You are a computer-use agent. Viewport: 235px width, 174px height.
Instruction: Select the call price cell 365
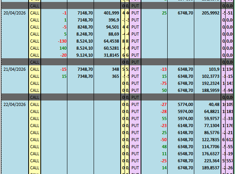[107, 76]
